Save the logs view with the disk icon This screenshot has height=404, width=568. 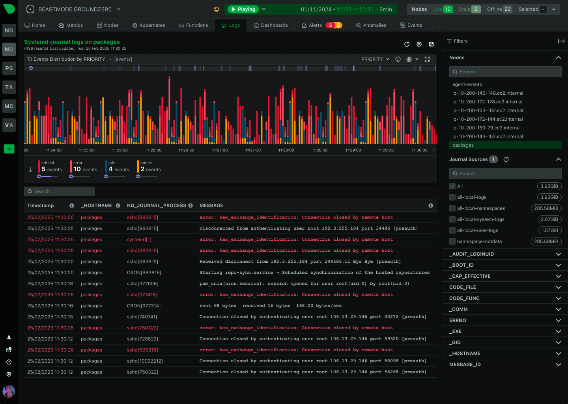pos(431,44)
